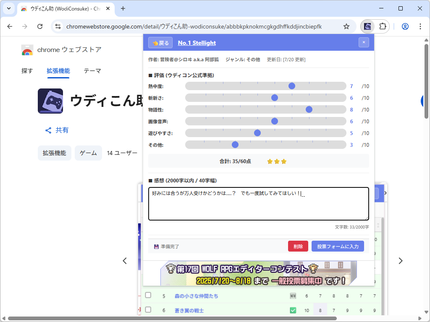The width and height of the screenshot is (430, 322).
Task: Click the left carousel arrow
Action: (125, 260)
